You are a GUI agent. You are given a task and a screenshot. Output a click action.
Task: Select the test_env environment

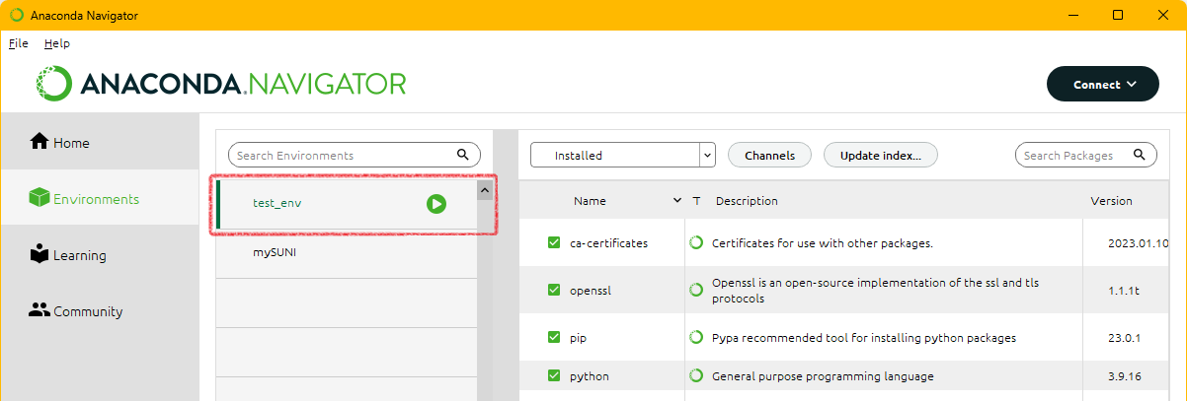(347, 204)
